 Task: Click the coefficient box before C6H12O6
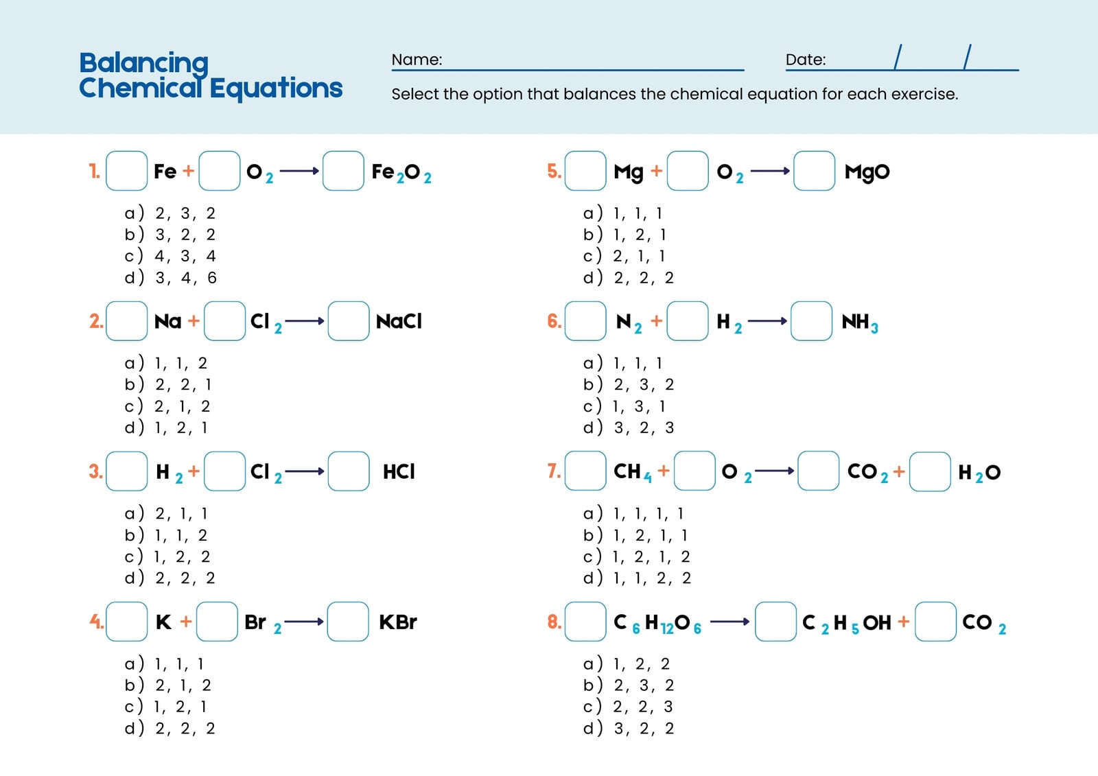pos(585,622)
